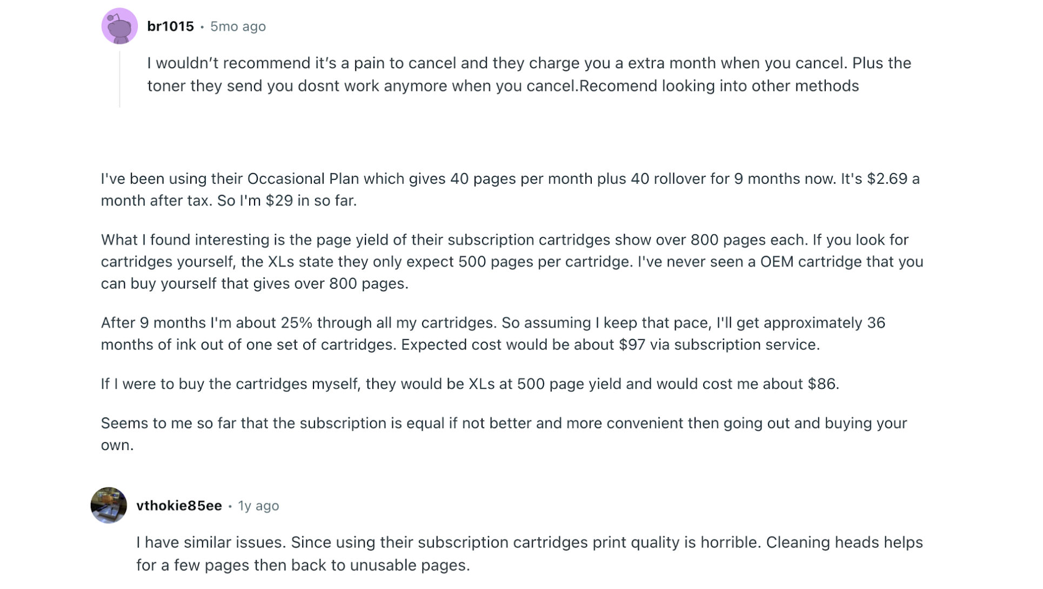The width and height of the screenshot is (1043, 589).
Task: Open the "5mo ago" comment permalink
Action: point(238,26)
